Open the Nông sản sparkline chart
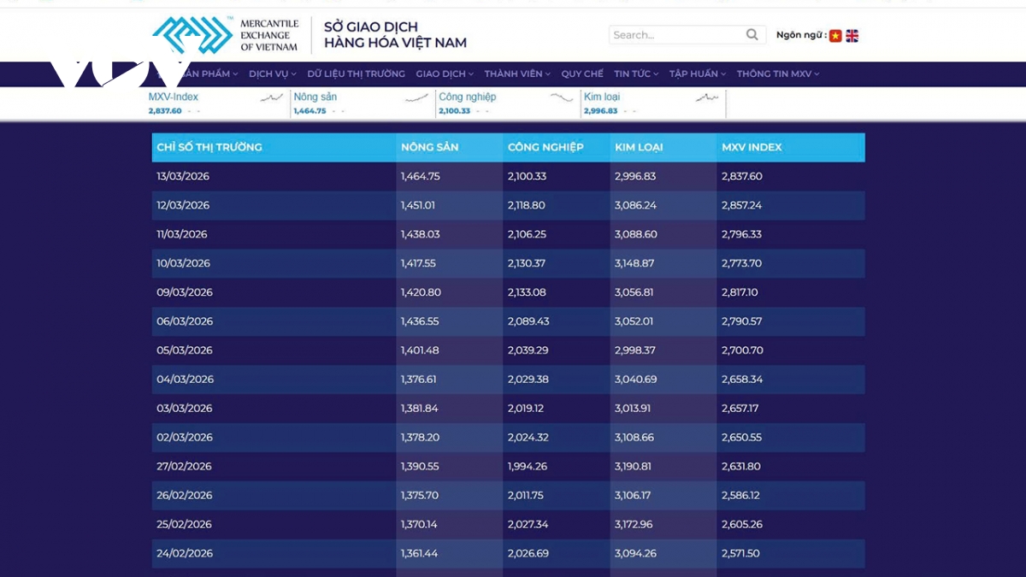Viewport: 1026px width, 577px height. click(x=416, y=97)
